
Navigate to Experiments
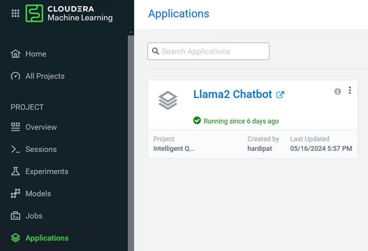[47, 171]
